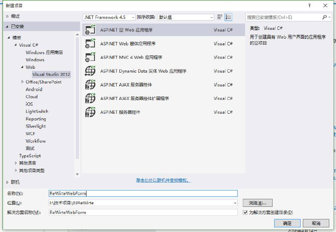Screen dimensions: 336x232
Task: Switch to medium icons list view
Action: pos(228,17)
